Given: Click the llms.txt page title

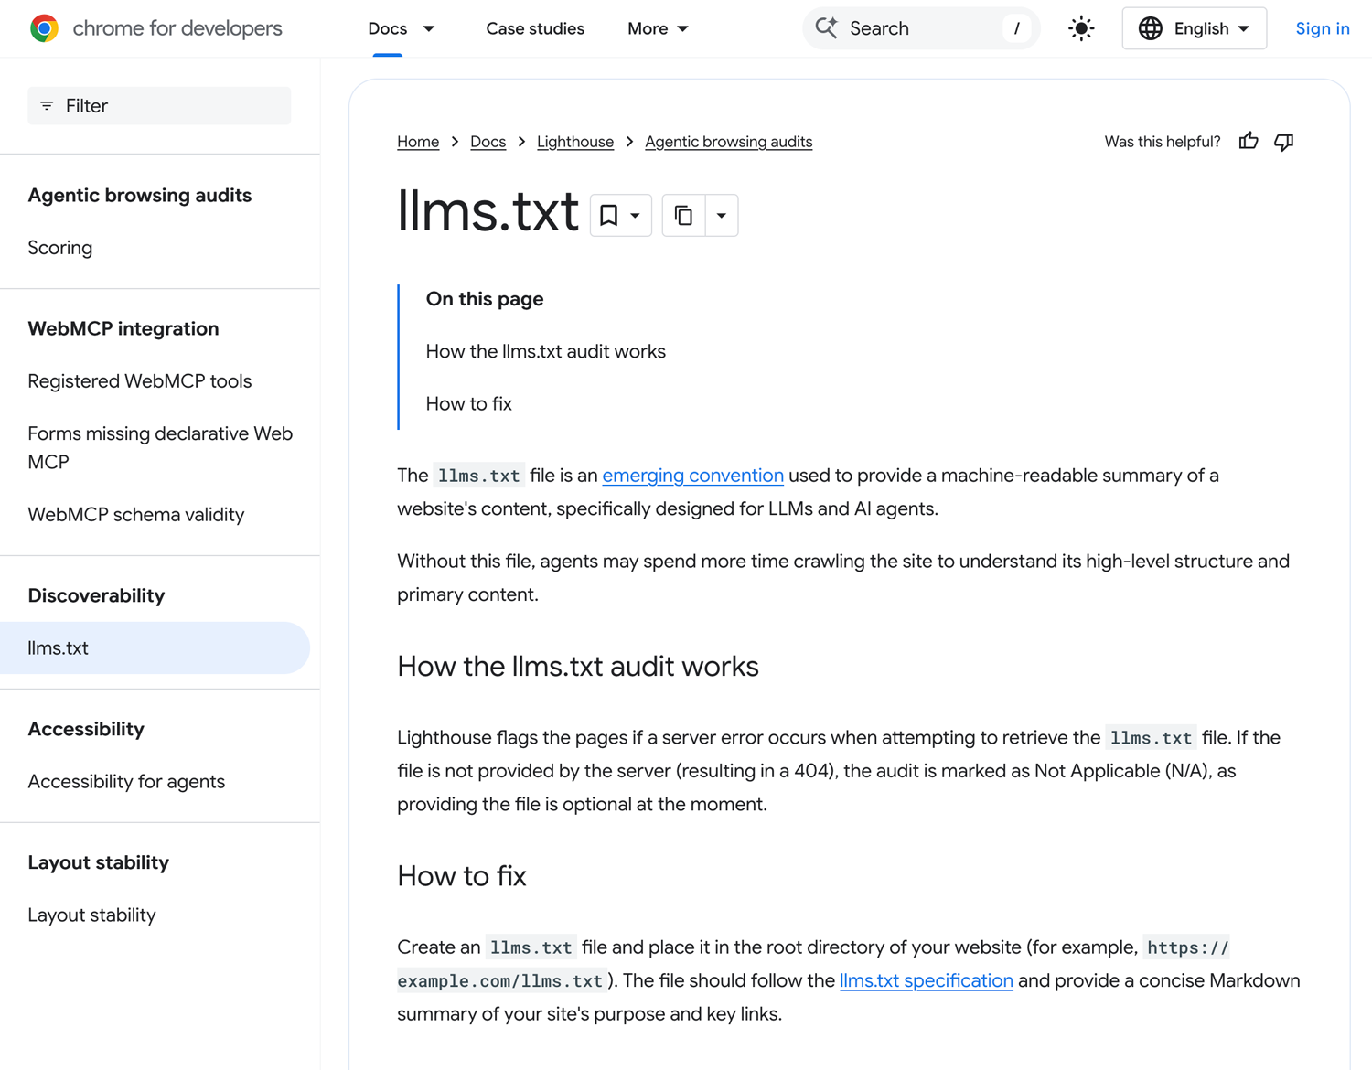Looking at the screenshot, I should click(488, 211).
